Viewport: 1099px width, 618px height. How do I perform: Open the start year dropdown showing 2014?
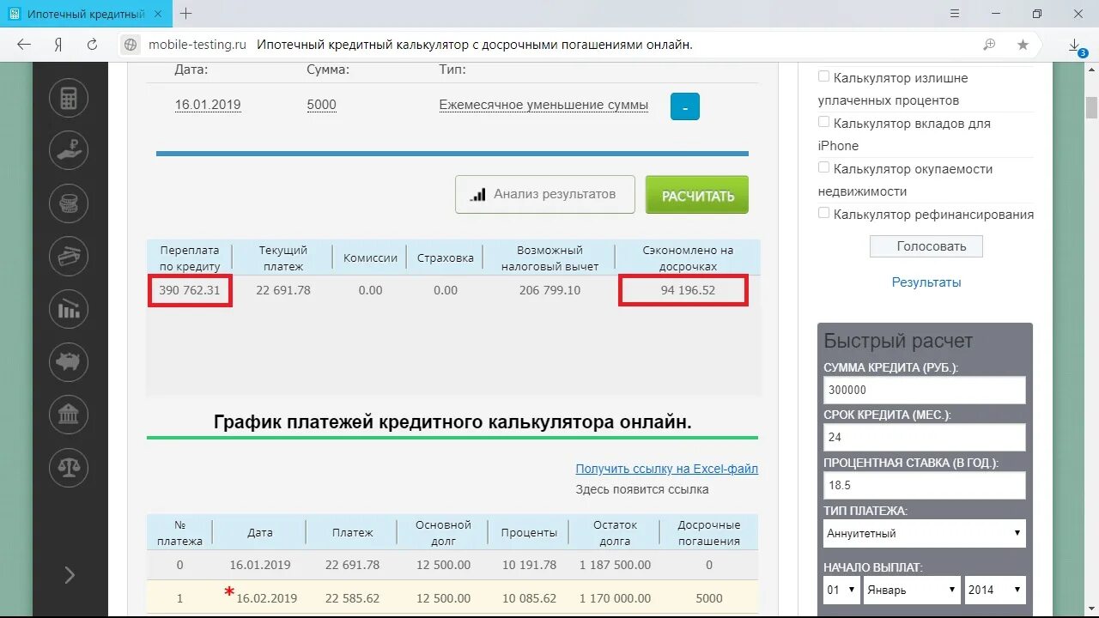point(995,590)
